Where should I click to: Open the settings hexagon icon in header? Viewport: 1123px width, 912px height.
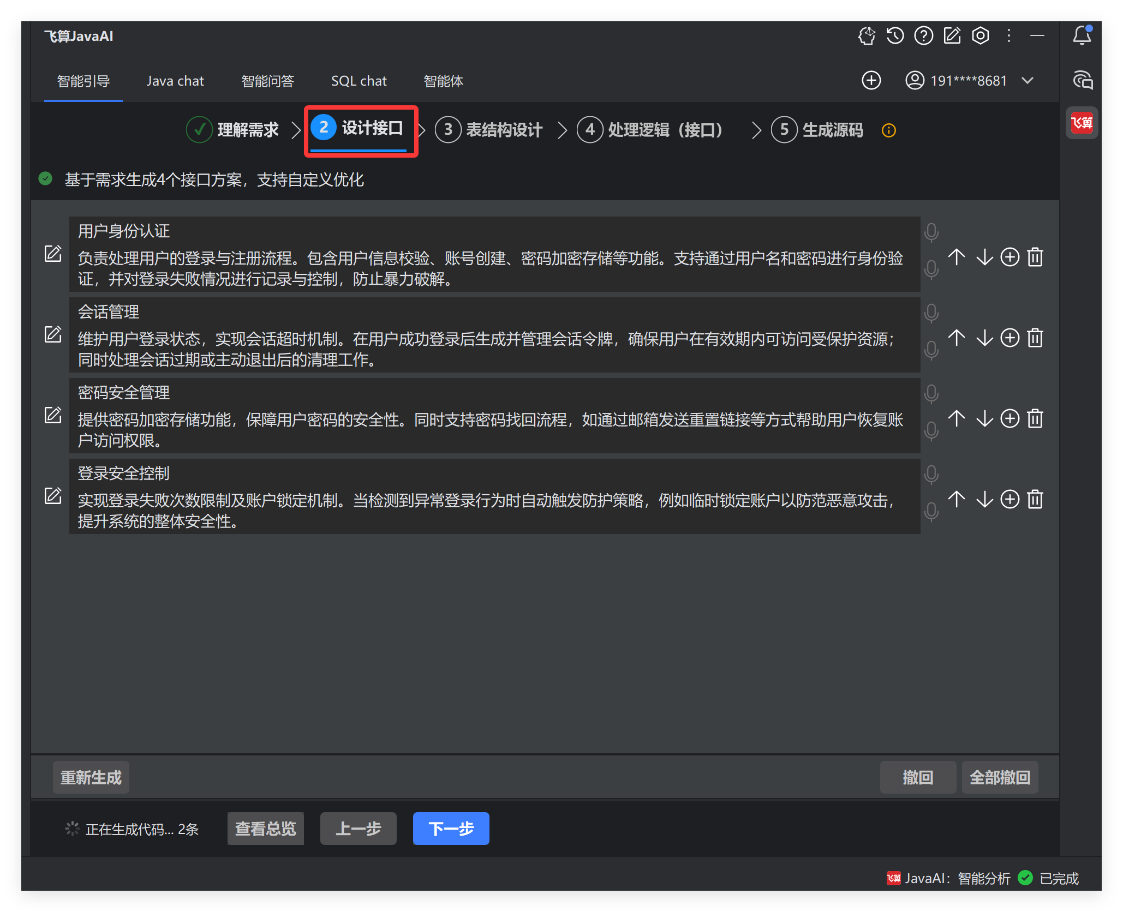pos(980,36)
